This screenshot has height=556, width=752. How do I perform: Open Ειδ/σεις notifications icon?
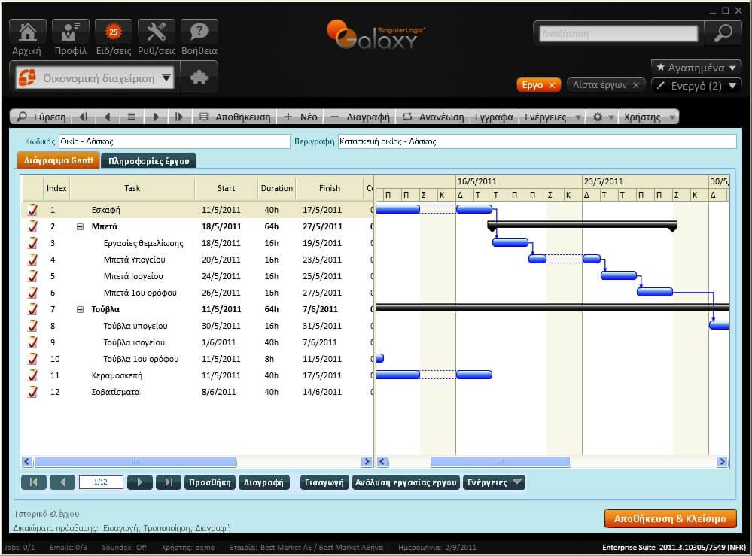pyautogui.click(x=114, y=32)
